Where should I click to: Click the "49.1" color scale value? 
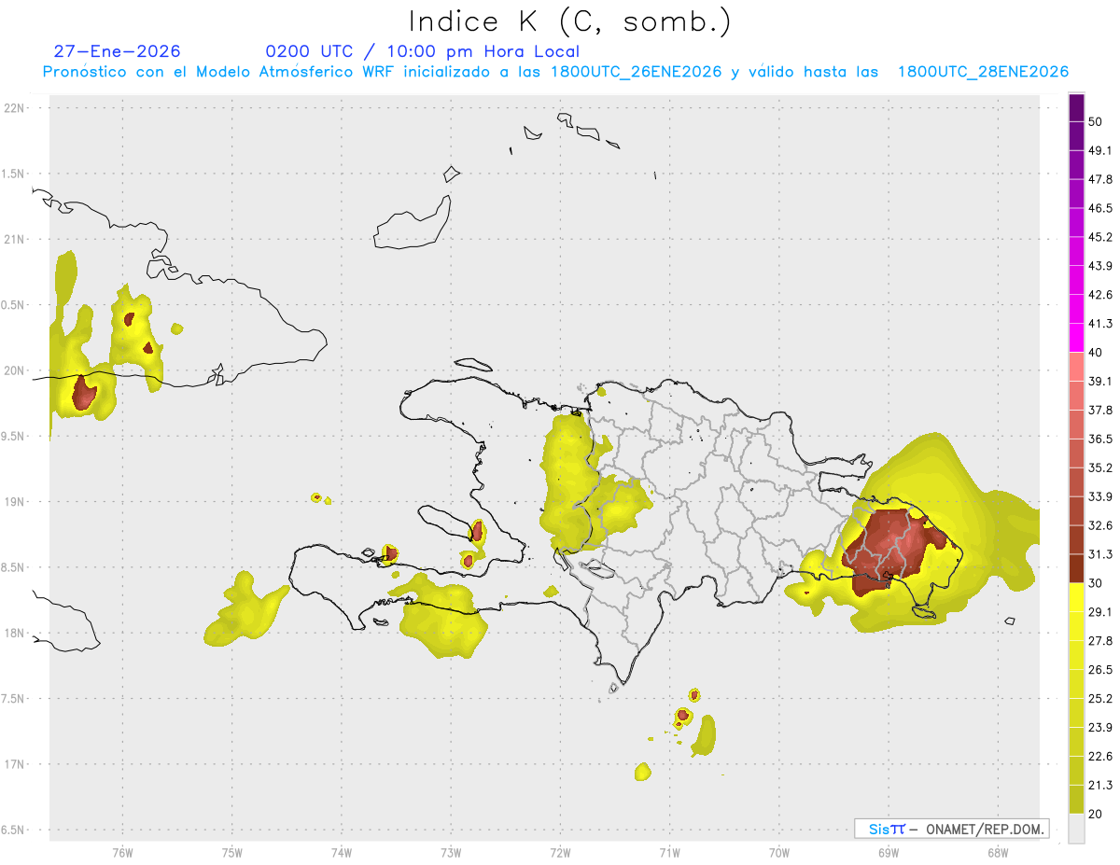pos(1100,150)
